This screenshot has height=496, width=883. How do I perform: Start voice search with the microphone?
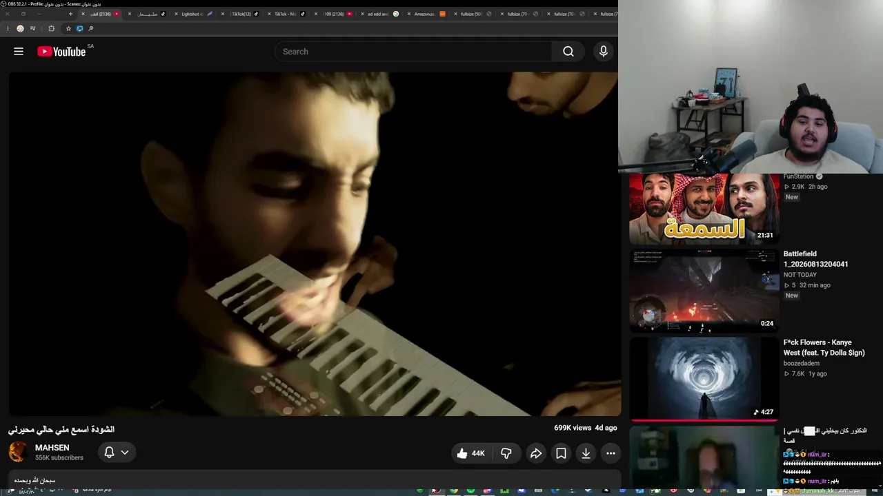604,52
